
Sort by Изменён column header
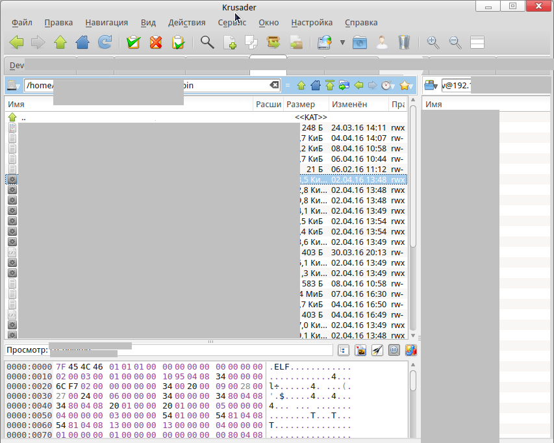(x=359, y=104)
